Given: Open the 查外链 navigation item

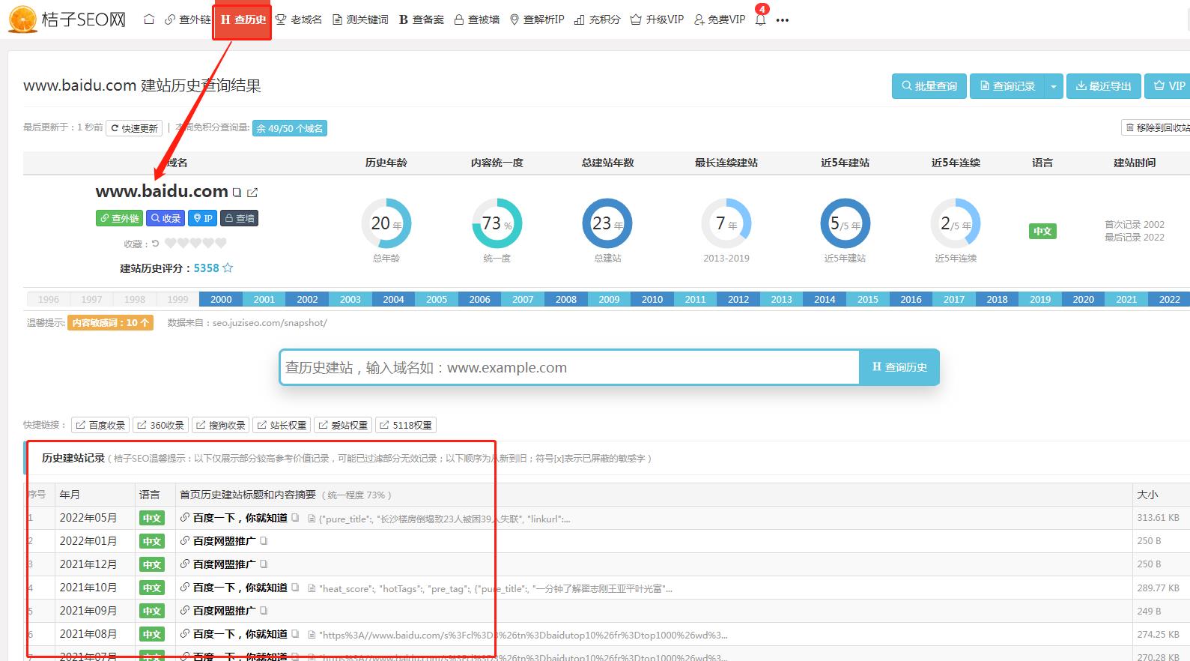Looking at the screenshot, I should 188,19.
